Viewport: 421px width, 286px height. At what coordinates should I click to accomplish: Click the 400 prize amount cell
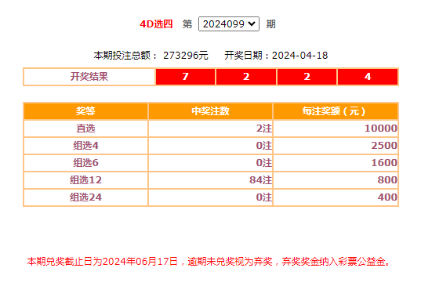(336, 197)
